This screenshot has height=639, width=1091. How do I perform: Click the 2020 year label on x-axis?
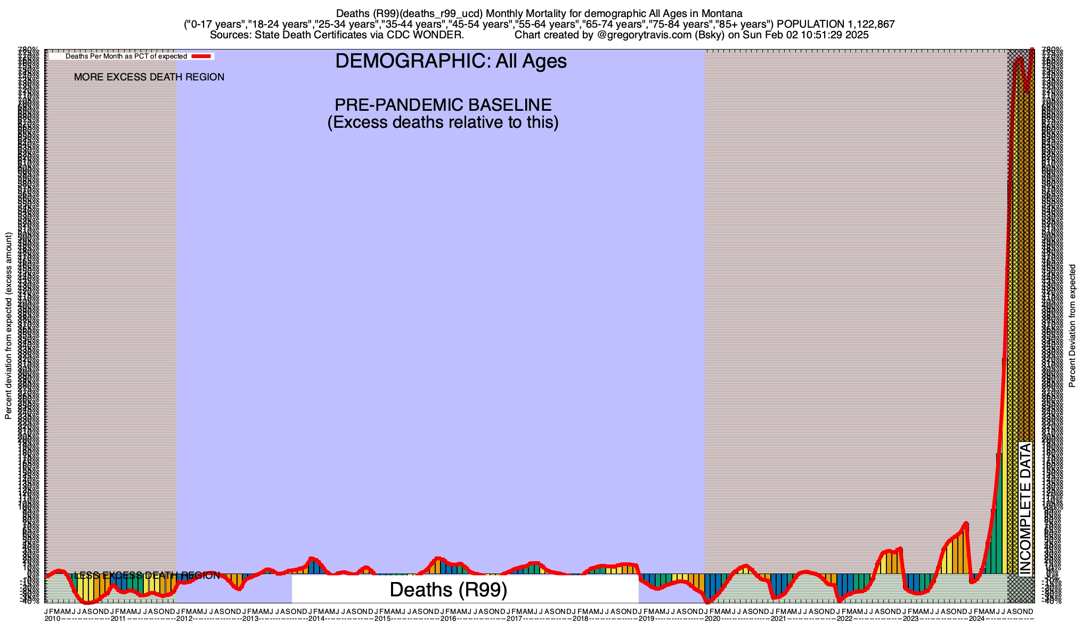click(x=712, y=619)
